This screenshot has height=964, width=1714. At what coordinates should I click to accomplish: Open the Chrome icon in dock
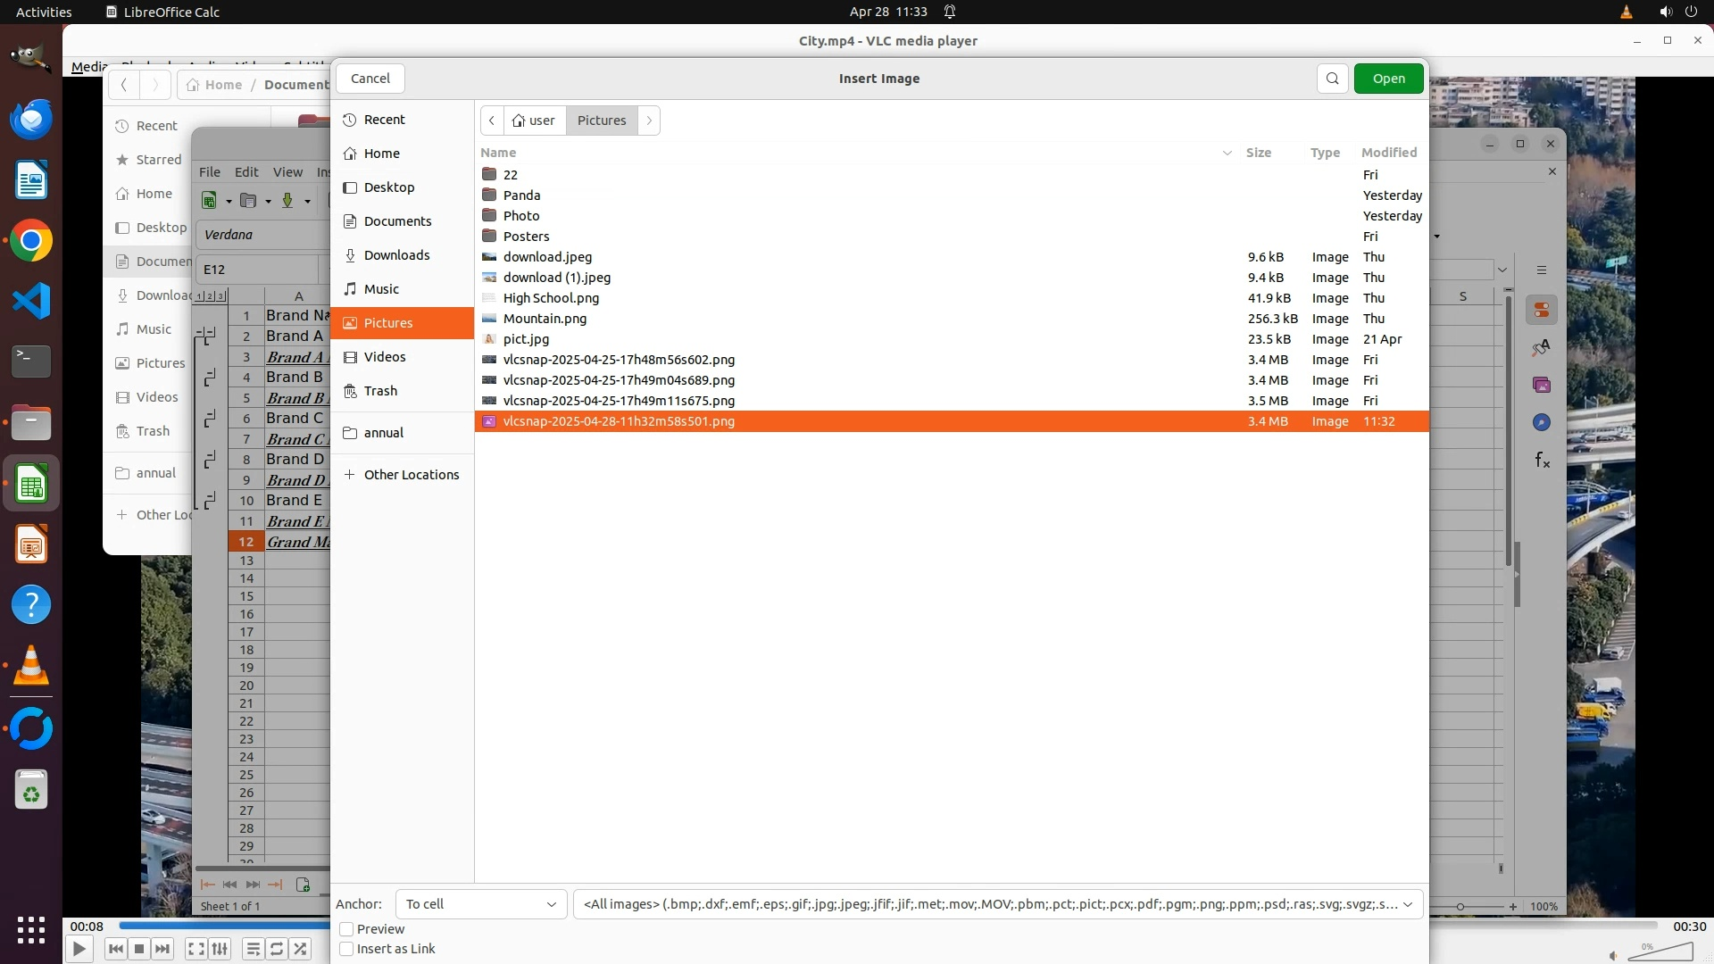pyautogui.click(x=31, y=241)
